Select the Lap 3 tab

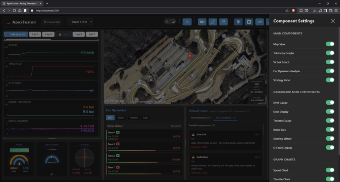click(35, 34)
